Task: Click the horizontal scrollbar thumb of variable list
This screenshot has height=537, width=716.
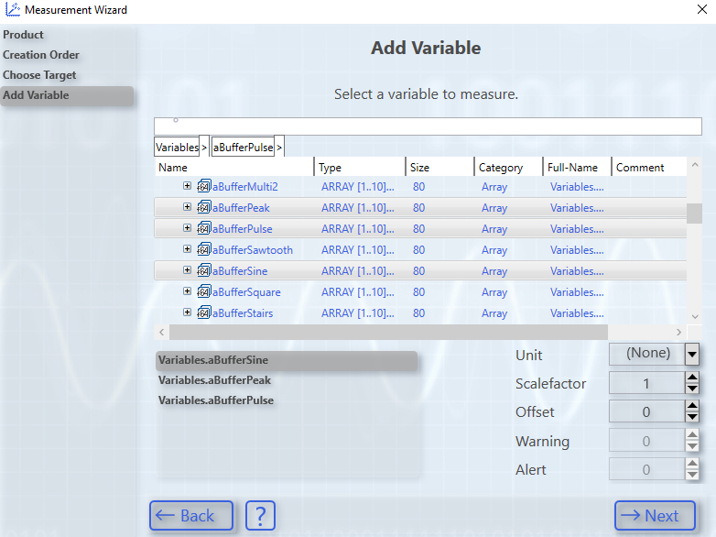Action: pyautogui.click(x=388, y=333)
